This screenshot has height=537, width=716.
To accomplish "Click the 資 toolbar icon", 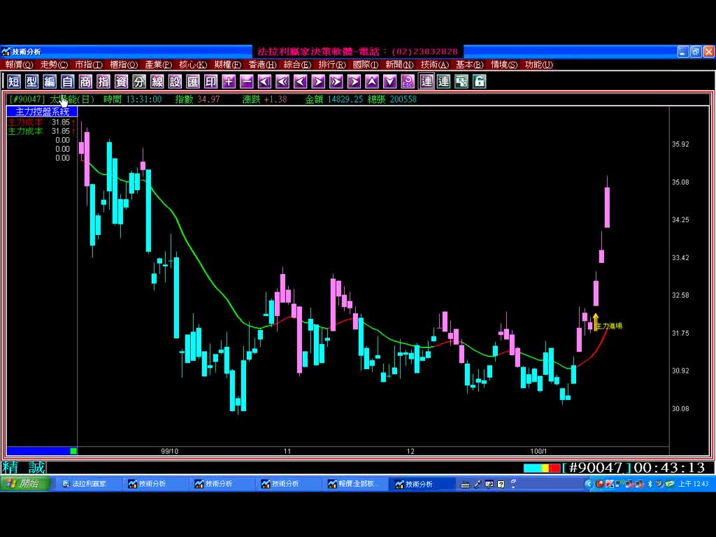I will pyautogui.click(x=121, y=82).
